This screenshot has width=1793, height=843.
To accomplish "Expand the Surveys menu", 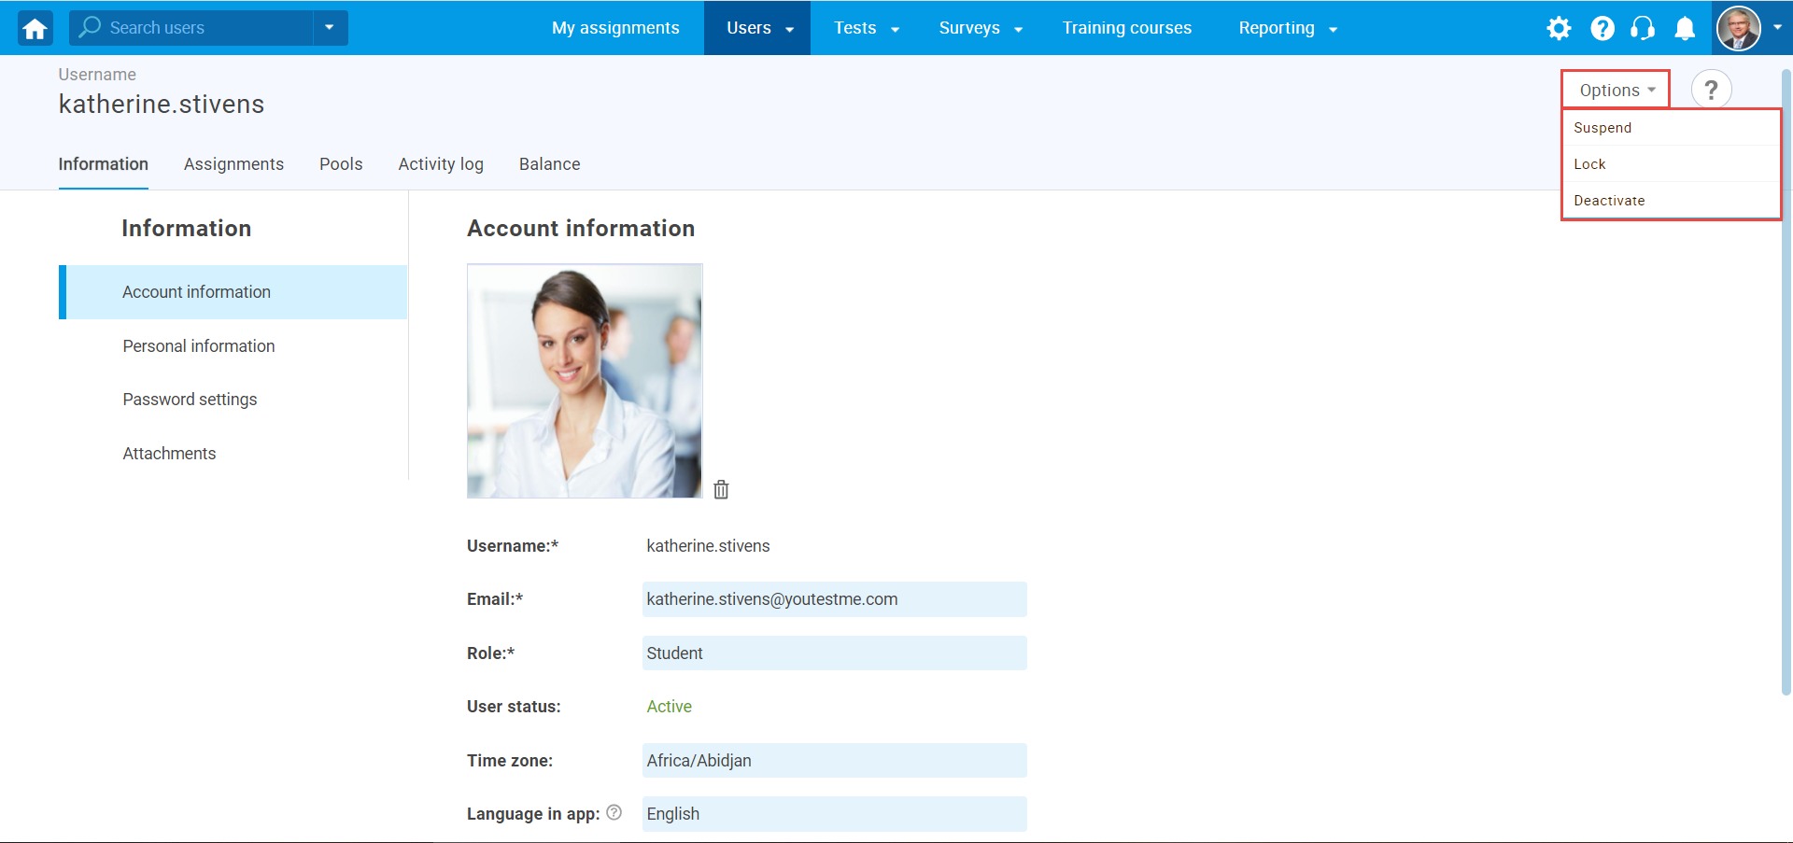I will [969, 28].
